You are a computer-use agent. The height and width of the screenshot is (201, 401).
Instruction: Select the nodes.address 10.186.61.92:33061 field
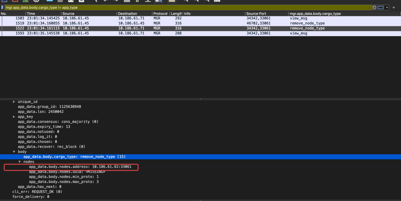(80, 167)
